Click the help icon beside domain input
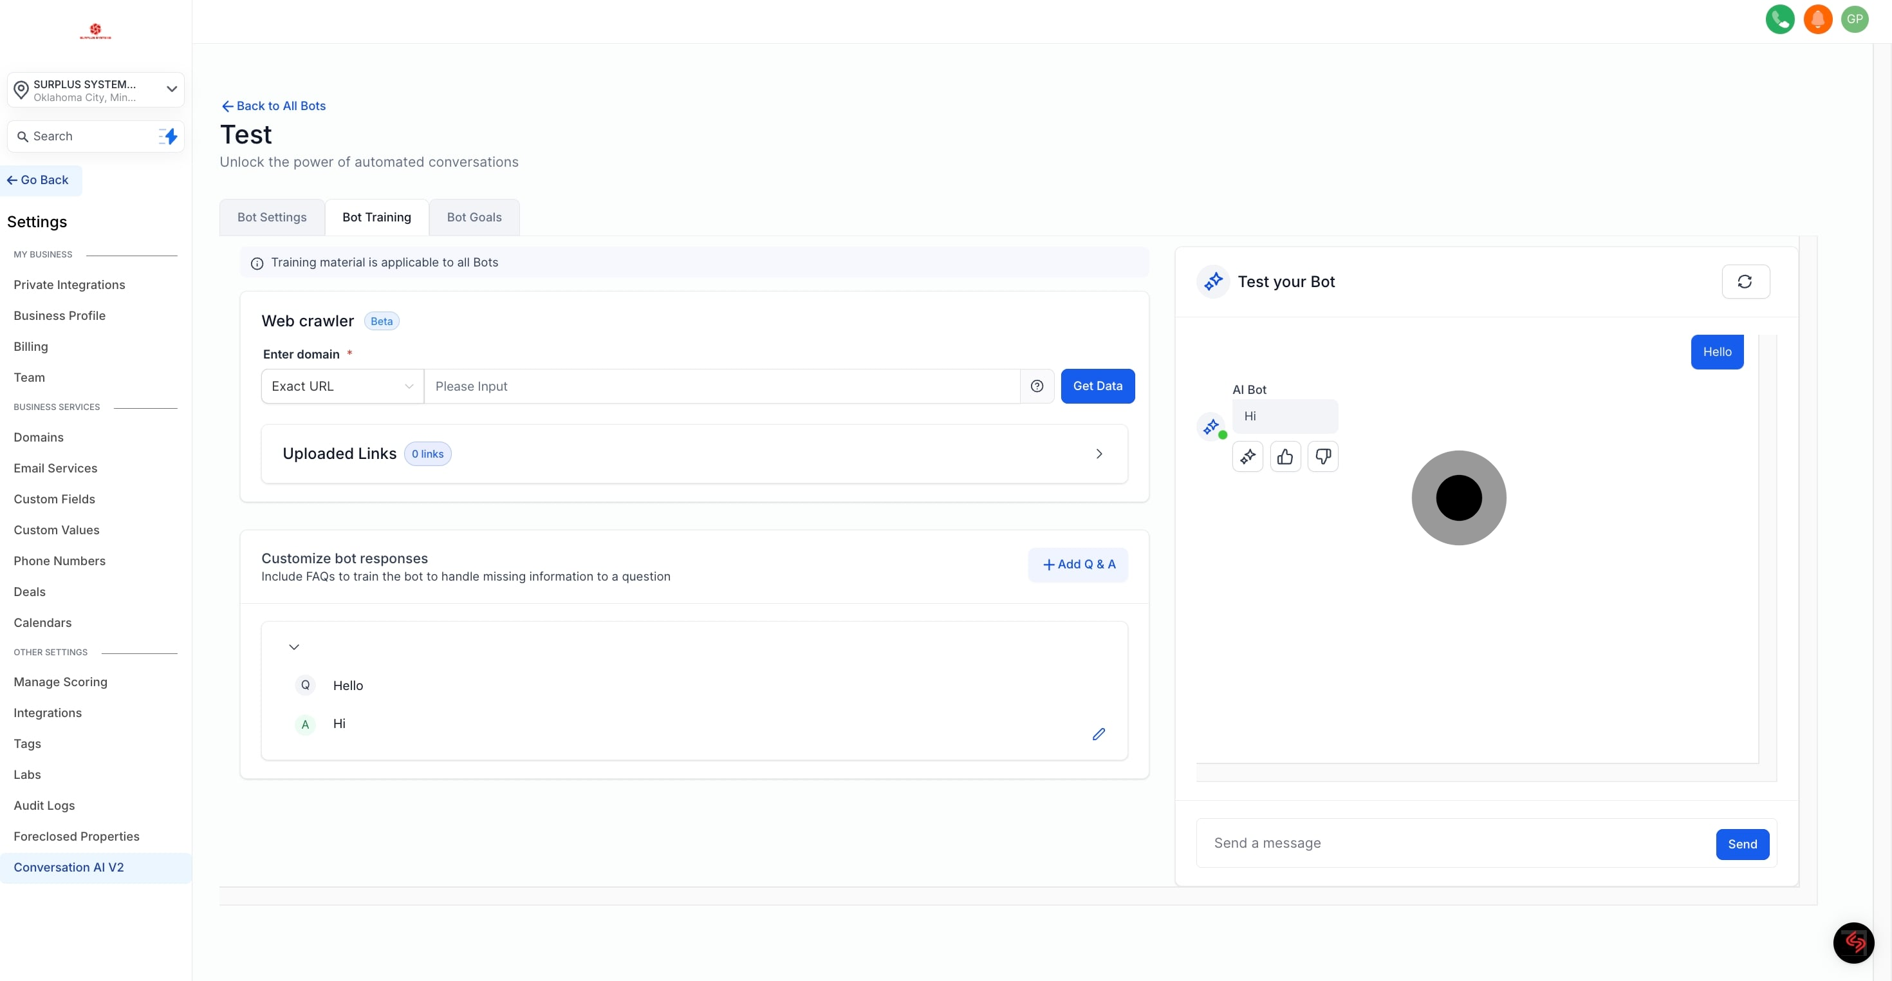Image resolution: width=1892 pixels, height=981 pixels. point(1036,386)
